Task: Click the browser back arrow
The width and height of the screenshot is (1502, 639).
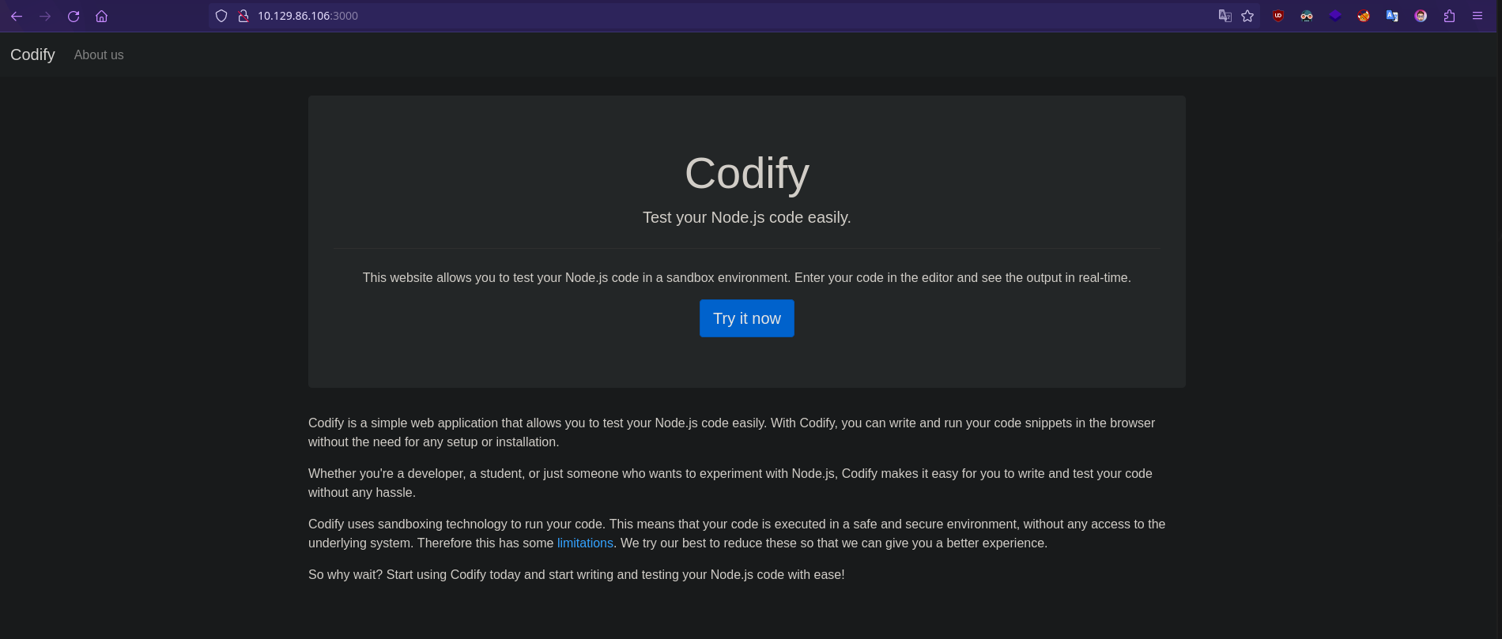Action: click(x=17, y=16)
